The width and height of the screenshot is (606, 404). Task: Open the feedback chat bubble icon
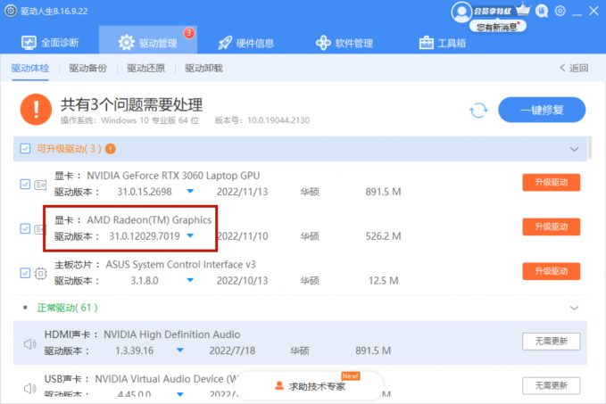[542, 12]
